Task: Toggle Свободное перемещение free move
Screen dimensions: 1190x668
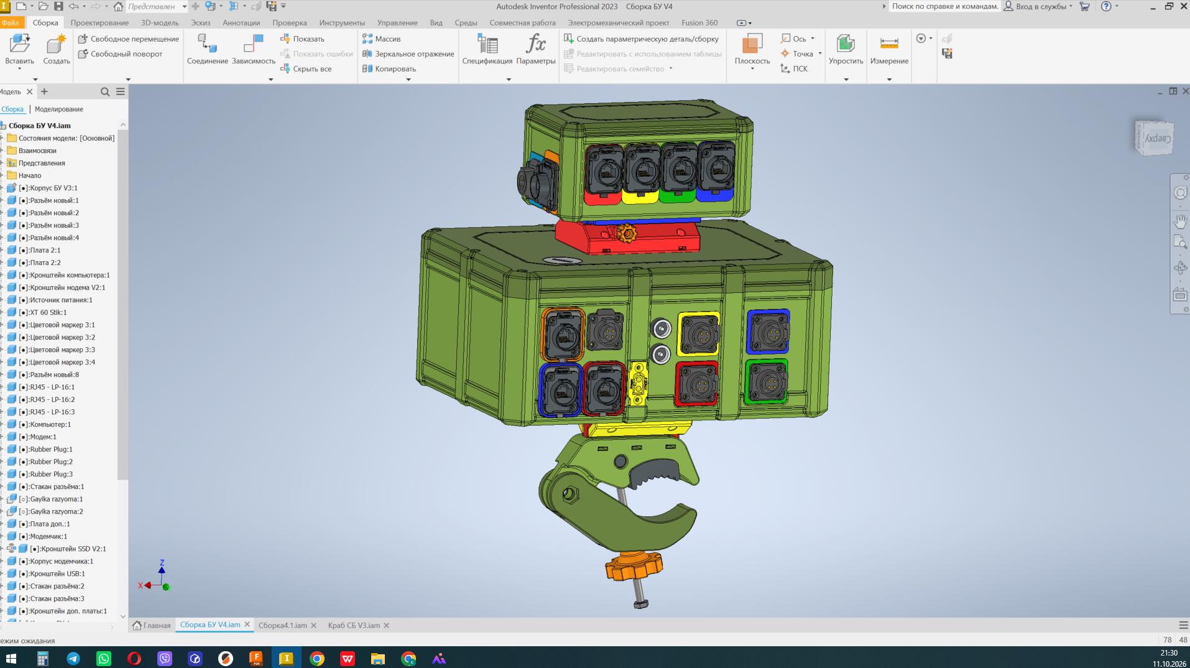Action: pos(128,39)
